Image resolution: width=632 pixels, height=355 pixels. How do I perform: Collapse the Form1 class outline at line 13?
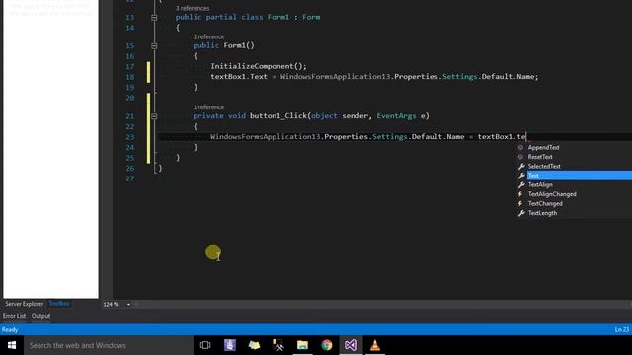[154, 18]
